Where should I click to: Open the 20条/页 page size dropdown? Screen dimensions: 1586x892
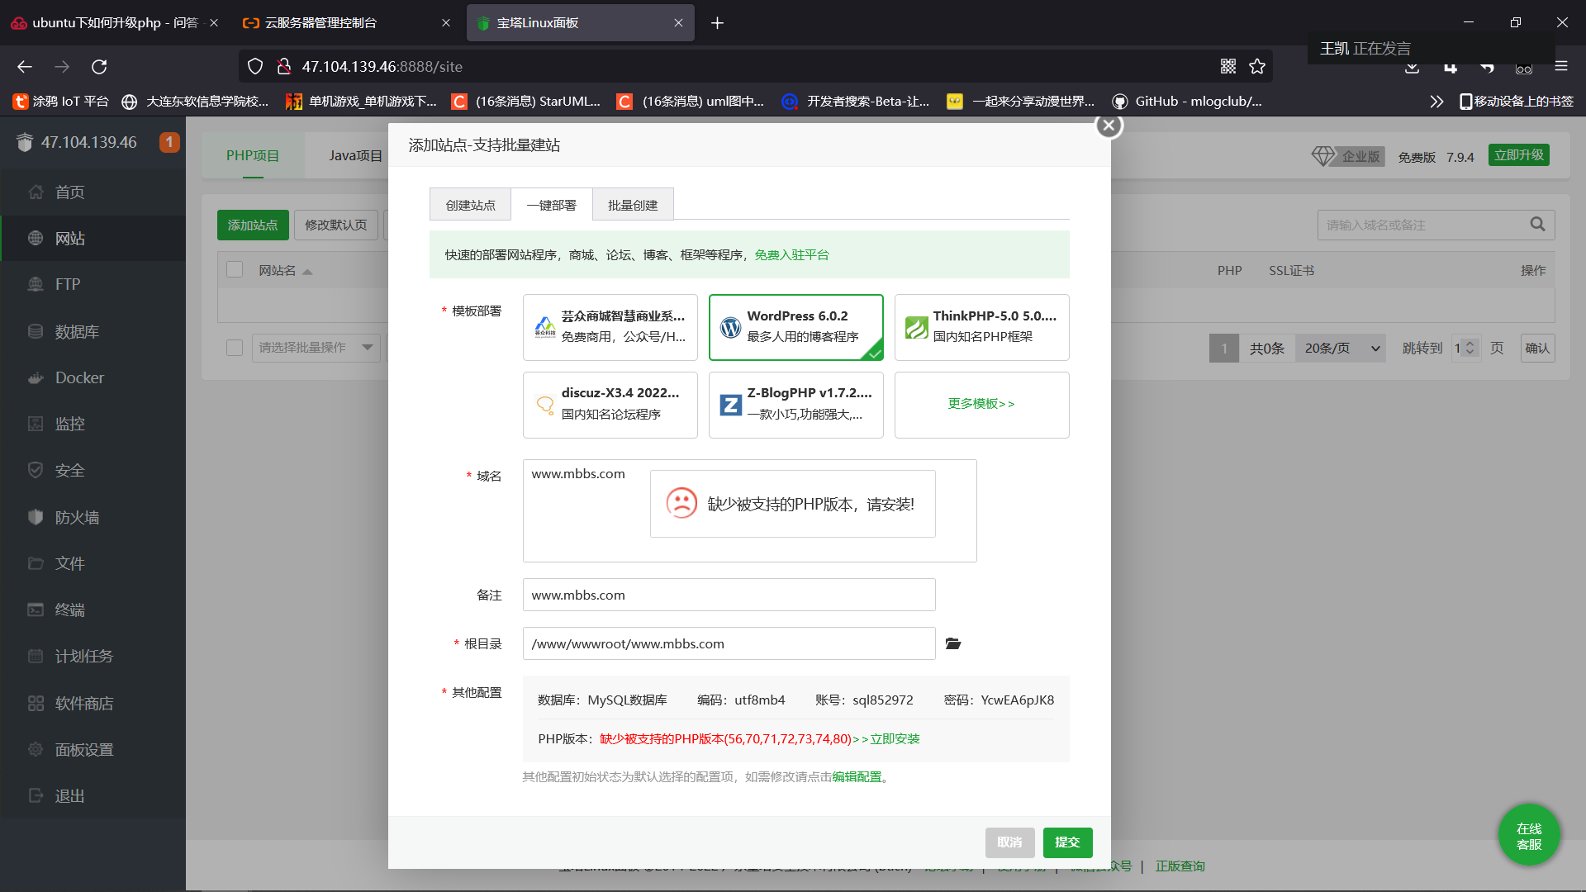tap(1340, 349)
